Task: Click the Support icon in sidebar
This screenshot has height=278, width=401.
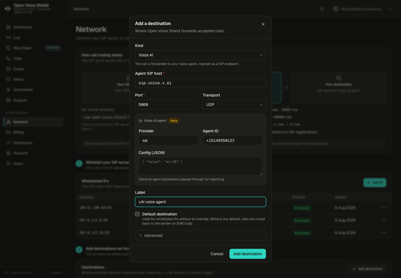Action: [8, 100]
